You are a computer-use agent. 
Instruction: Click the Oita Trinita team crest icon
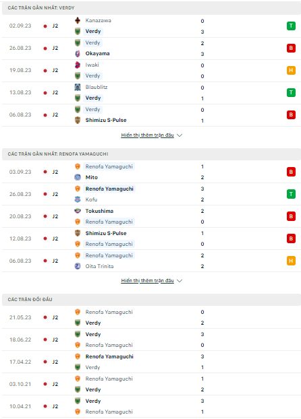click(78, 266)
